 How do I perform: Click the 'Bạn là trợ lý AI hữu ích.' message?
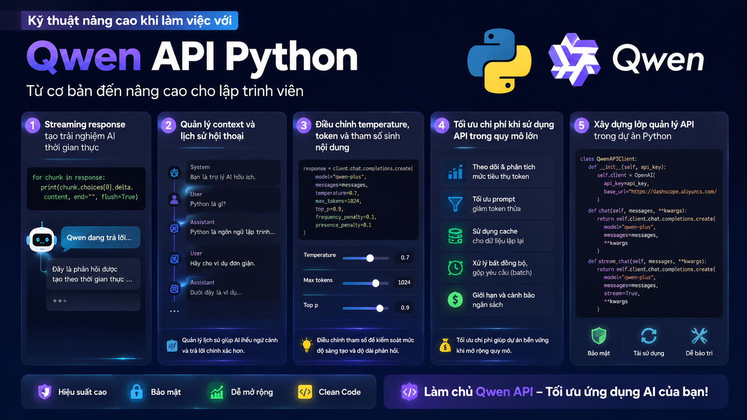(223, 177)
